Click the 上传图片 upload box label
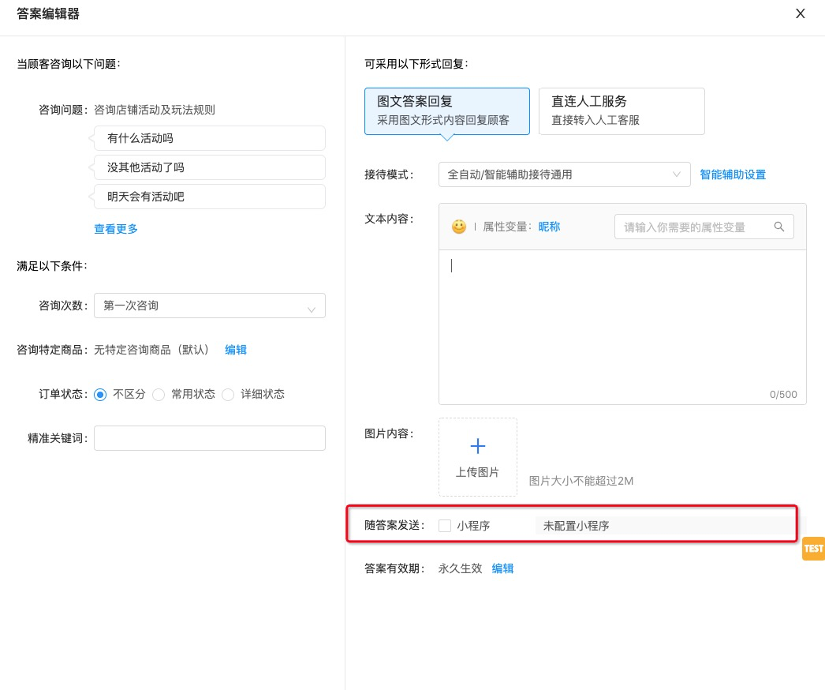The width and height of the screenshot is (825, 690). [x=477, y=472]
